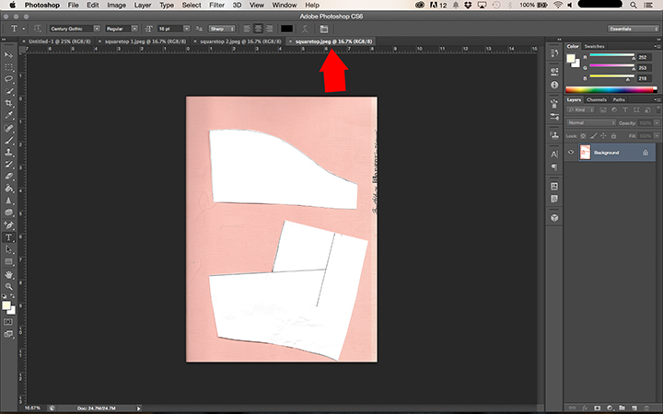Select the Sharpen tool
Screen dimensions: 663x414
pos(8,201)
